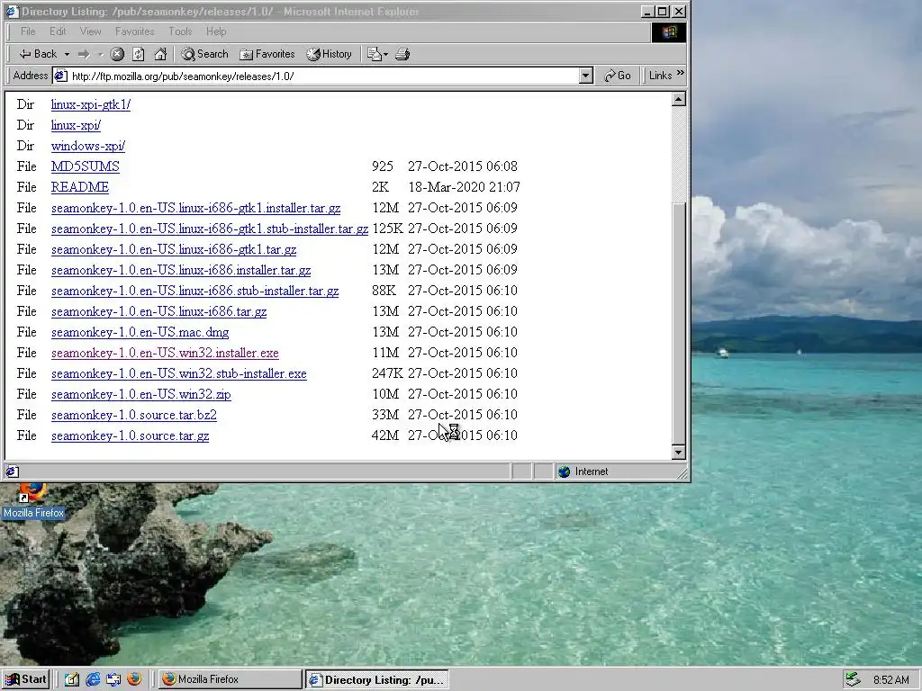Download seamonkey-1.0.source.tar.bz2

(134, 415)
